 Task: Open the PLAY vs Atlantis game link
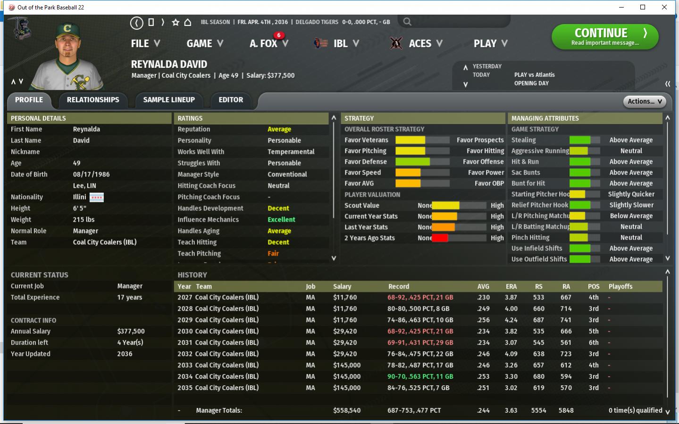coord(534,75)
